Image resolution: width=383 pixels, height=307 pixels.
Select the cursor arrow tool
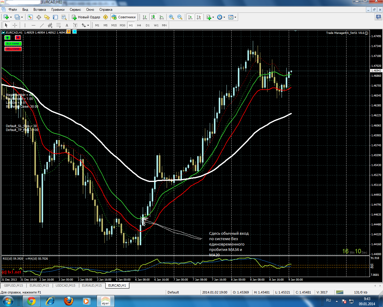pyautogui.click(x=6, y=25)
